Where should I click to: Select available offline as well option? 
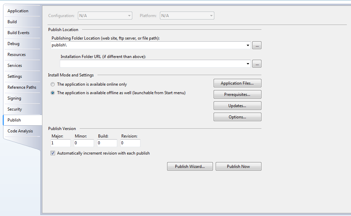(52, 93)
